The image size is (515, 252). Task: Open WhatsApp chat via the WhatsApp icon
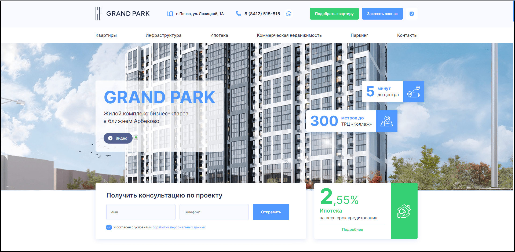pyautogui.click(x=289, y=14)
